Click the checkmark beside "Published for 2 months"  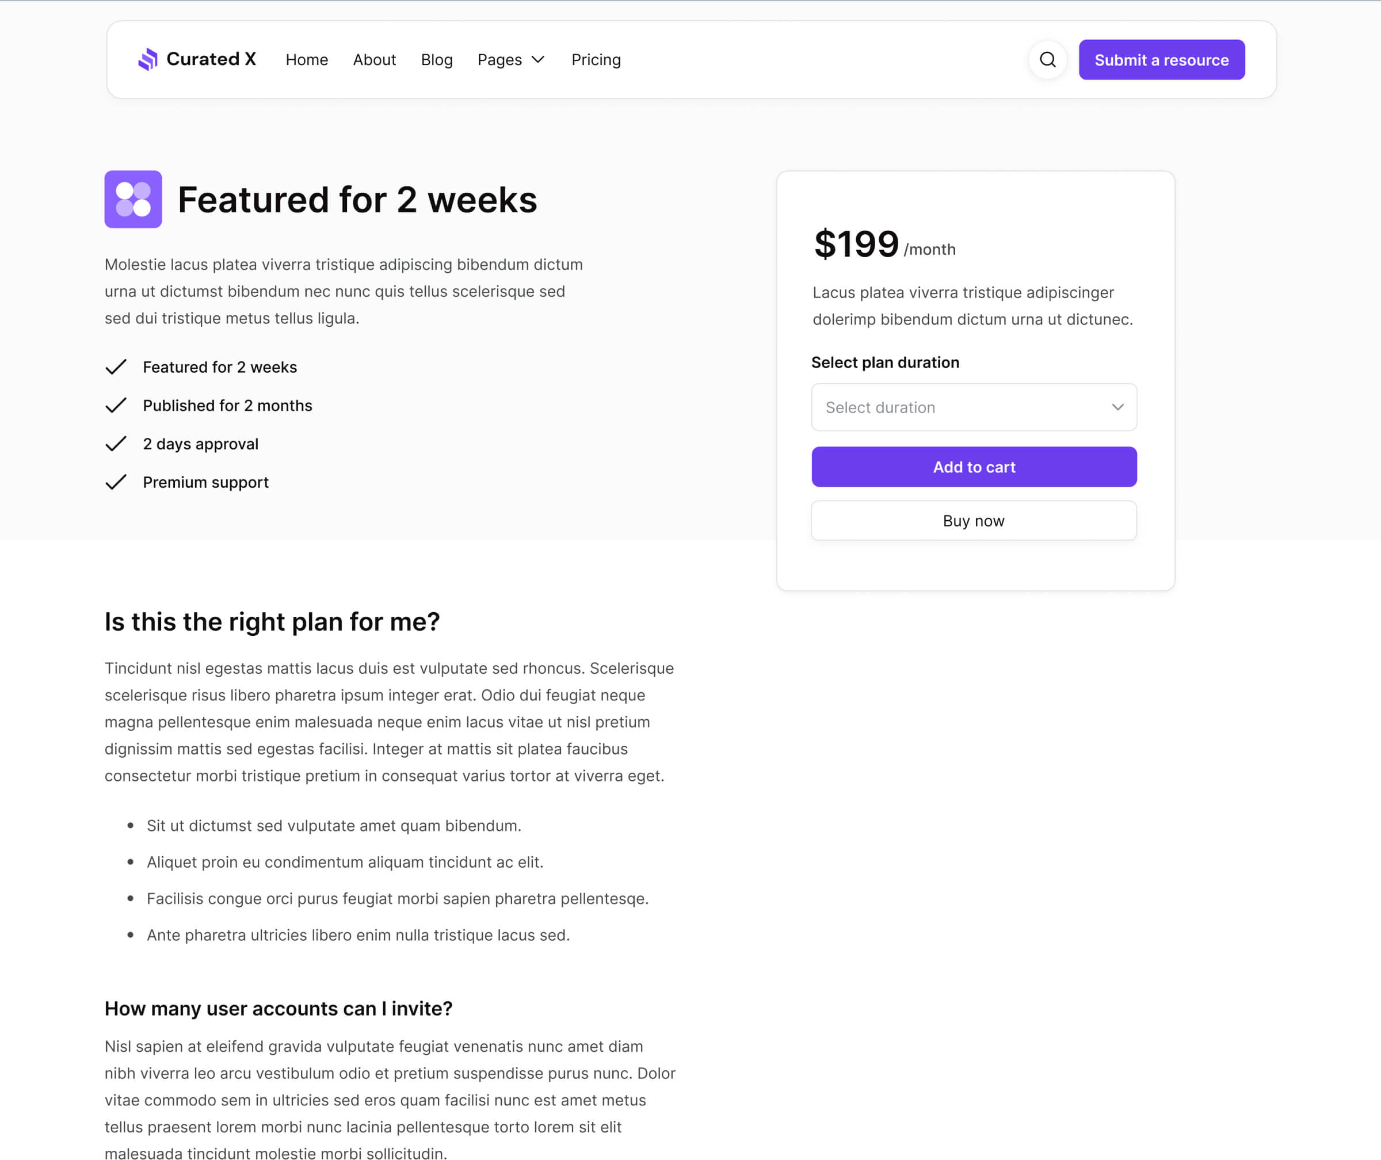[x=116, y=405]
